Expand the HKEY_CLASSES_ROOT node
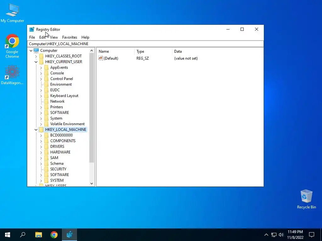The image size is (322, 241). tap(36, 56)
